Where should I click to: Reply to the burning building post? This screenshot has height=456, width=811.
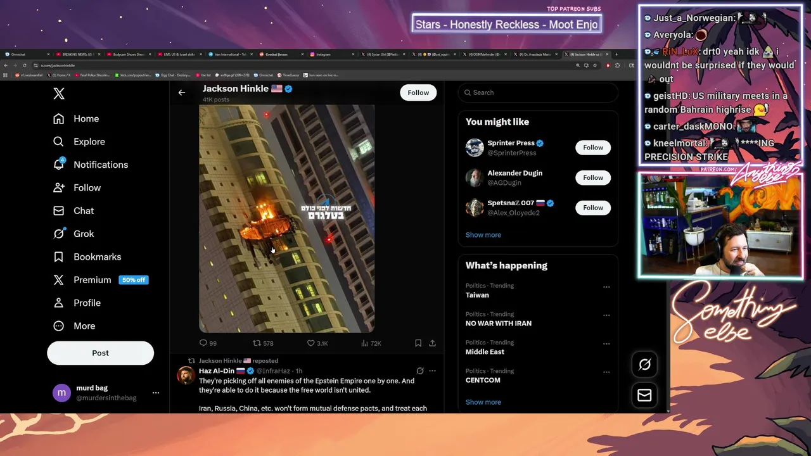(x=208, y=343)
